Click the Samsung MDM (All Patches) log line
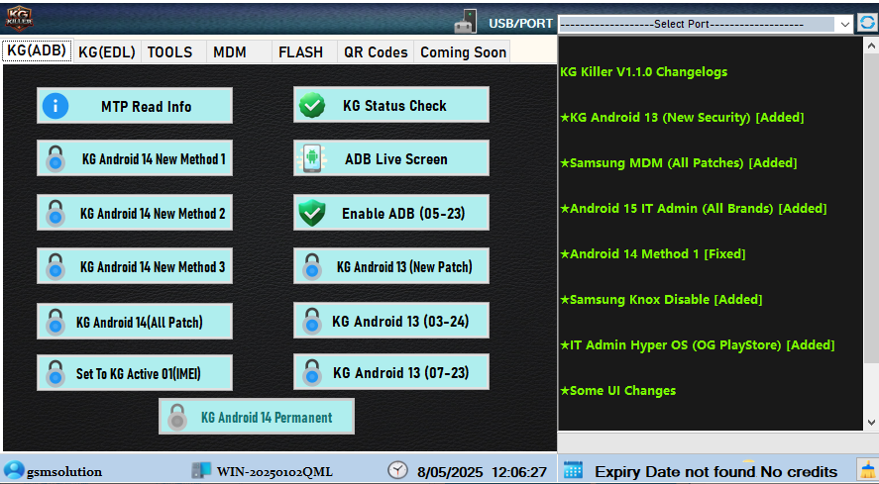Screen dimensions: 879x484 678,162
